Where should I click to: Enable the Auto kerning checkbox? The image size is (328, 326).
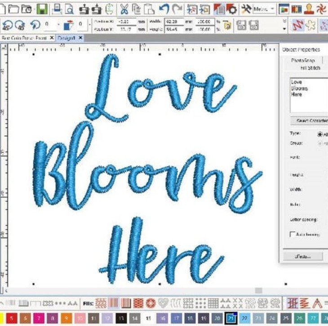tap(292, 234)
